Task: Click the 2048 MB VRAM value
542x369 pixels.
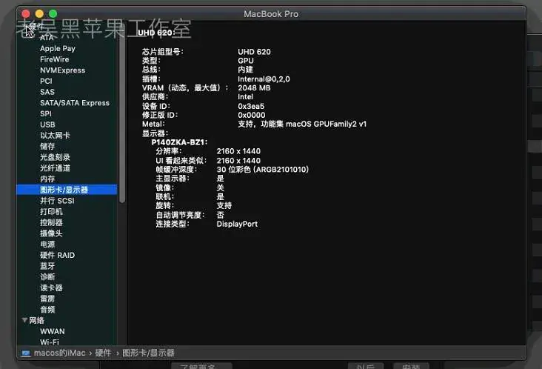Action: coord(254,88)
